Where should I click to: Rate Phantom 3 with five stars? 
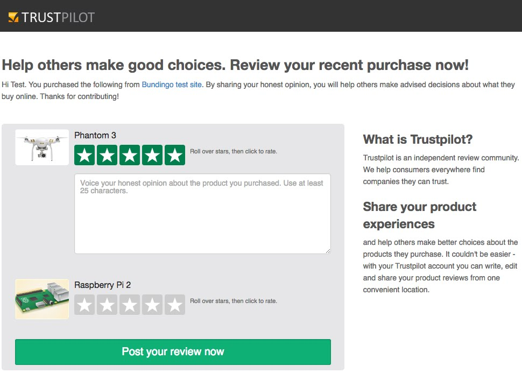175,155
